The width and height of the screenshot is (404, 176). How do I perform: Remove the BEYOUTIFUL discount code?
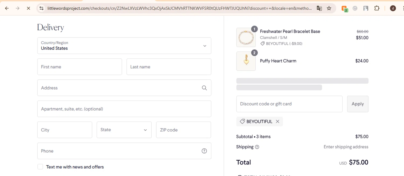277,122
